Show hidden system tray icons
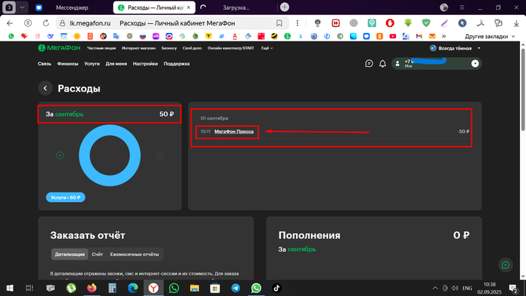 [435, 288]
